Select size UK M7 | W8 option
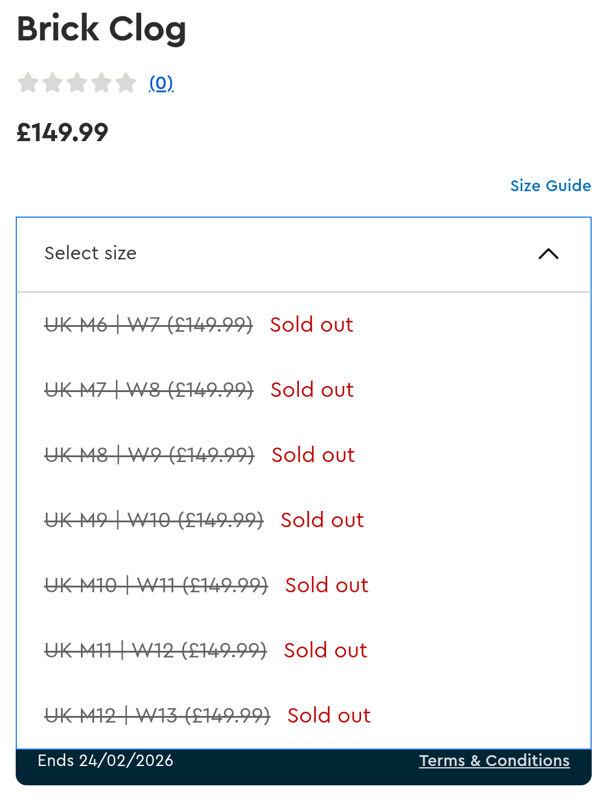Image resolution: width=608 pixels, height=804 pixels. click(x=149, y=390)
